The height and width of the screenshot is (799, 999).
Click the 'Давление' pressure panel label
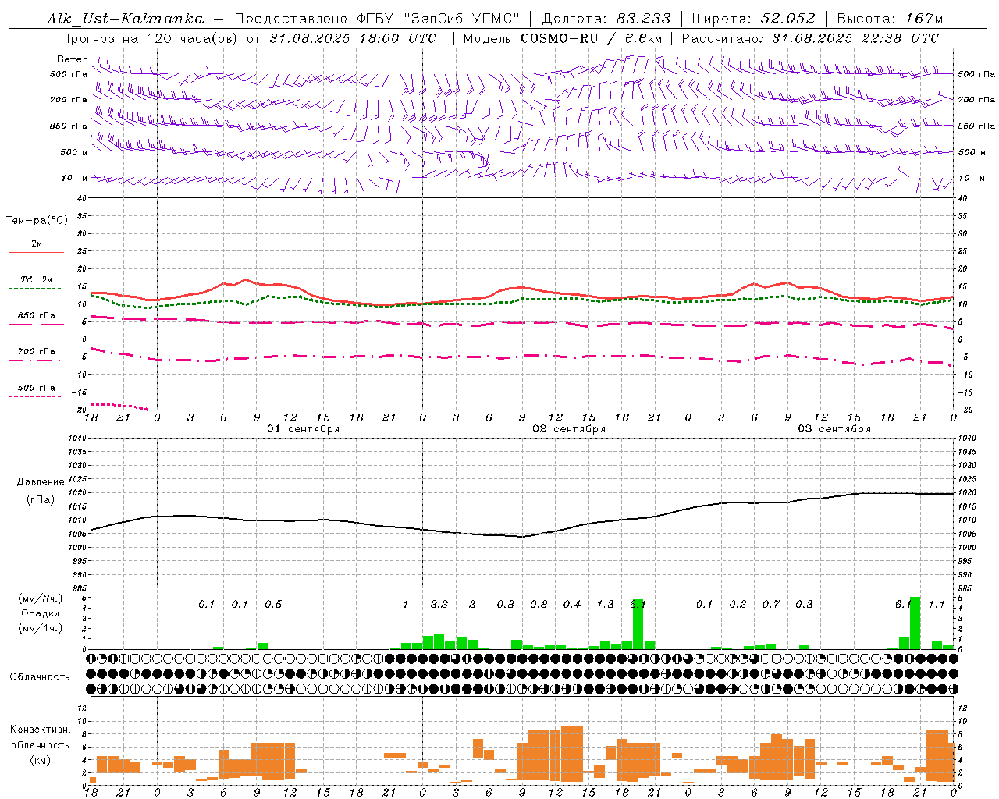[39, 482]
